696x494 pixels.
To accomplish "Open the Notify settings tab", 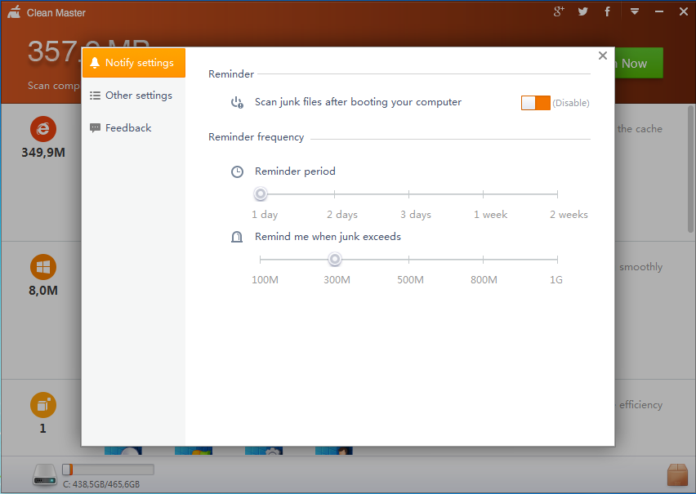I will [134, 63].
